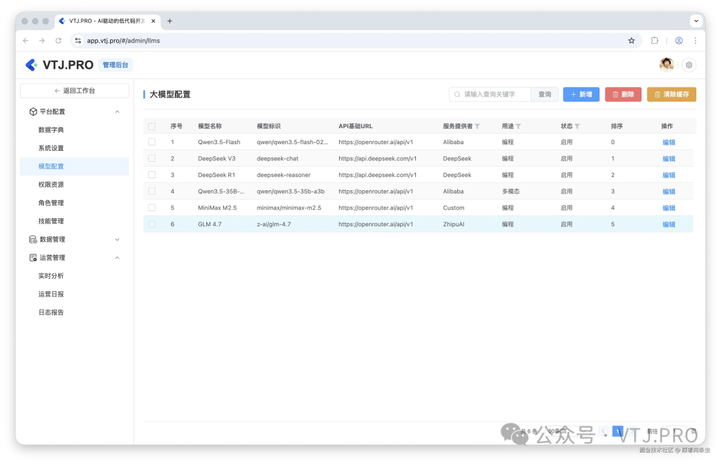
Task: Filter the 用途 column
Action: click(518, 126)
